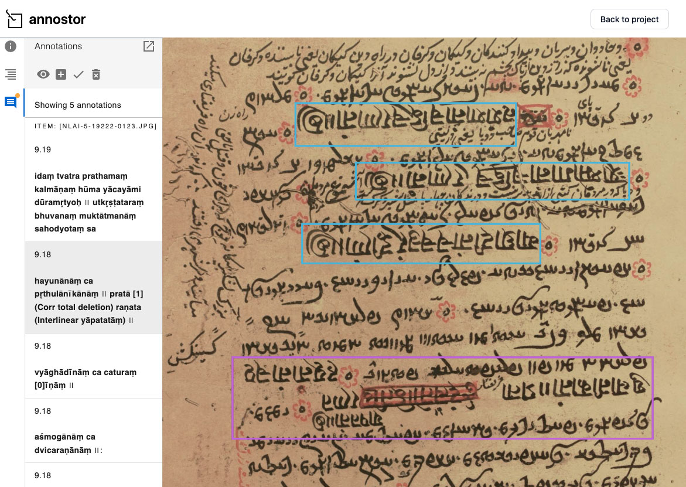This screenshot has height=487, width=686.
Task: Select the annotations chat icon in sidebar
Action: (11, 103)
